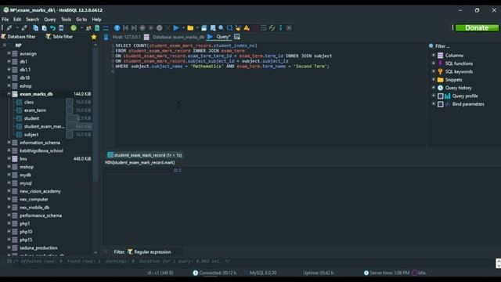Image resolution: width=501 pixels, height=282 pixels.
Task: Open SQL file with yellow folder icon
Action: pyautogui.click(x=190, y=28)
